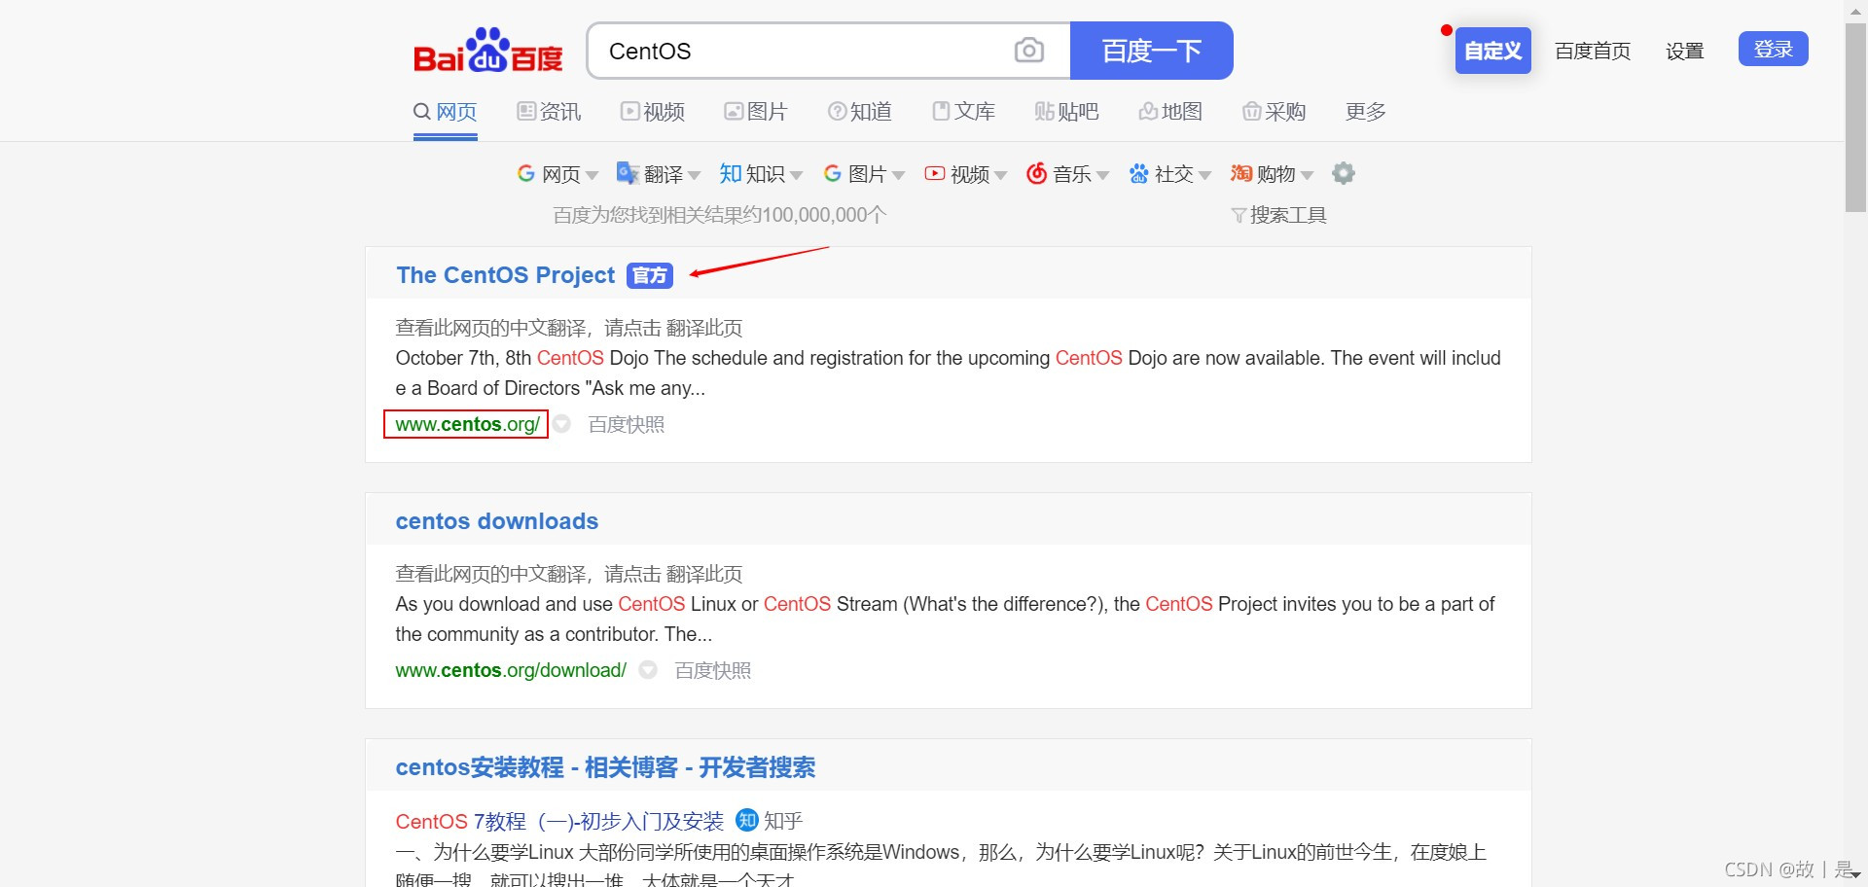Switch to the 地图 tab
Viewport: 1868px width, 887px height.
[1170, 112]
